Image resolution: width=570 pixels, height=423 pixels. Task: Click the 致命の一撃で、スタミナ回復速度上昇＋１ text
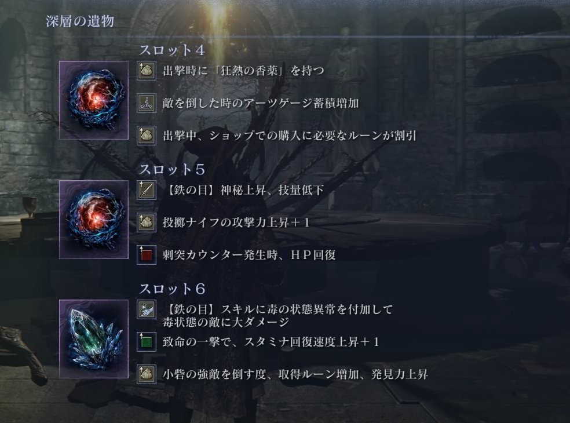[x=271, y=342]
